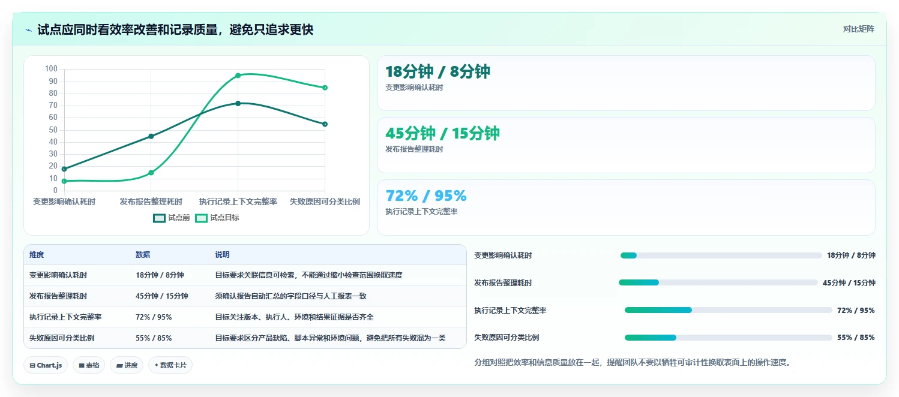Click 试点前 chart point at 失败原因可分类比例
This screenshot has height=397, width=899.
(x=325, y=124)
